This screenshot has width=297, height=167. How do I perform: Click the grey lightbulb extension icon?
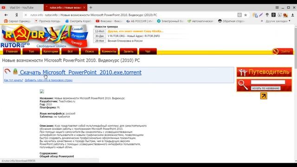point(267,15)
